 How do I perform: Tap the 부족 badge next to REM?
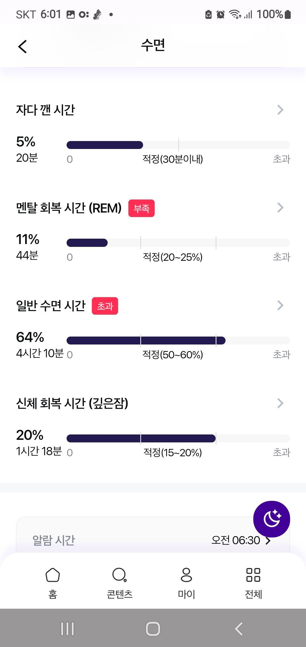tap(141, 208)
